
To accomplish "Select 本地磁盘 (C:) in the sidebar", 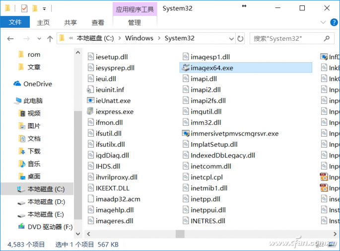I will 37,189.
